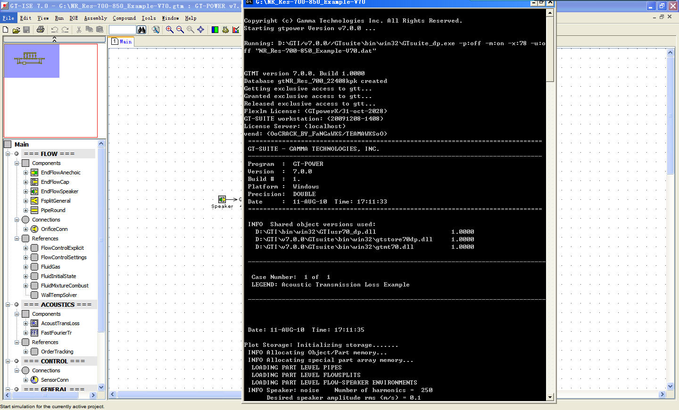Click the canvas scroll-right arrow

coord(662,394)
